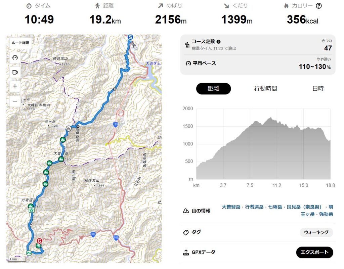This screenshot has width=344, height=269.
Task: Open the コース定数 info icon
Action: click(x=219, y=42)
